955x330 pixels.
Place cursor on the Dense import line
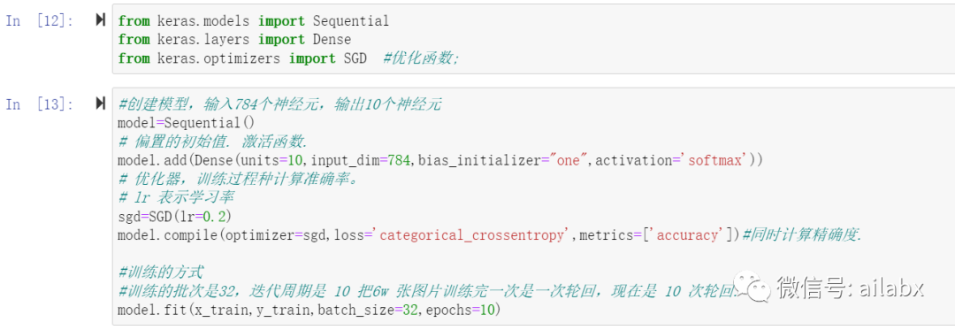pyautogui.click(x=234, y=40)
